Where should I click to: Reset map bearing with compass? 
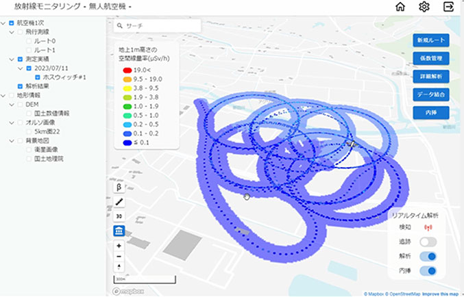(119, 266)
